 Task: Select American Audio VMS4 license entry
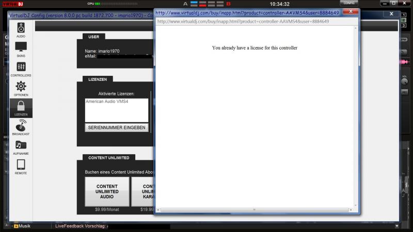pyautogui.click(x=107, y=102)
